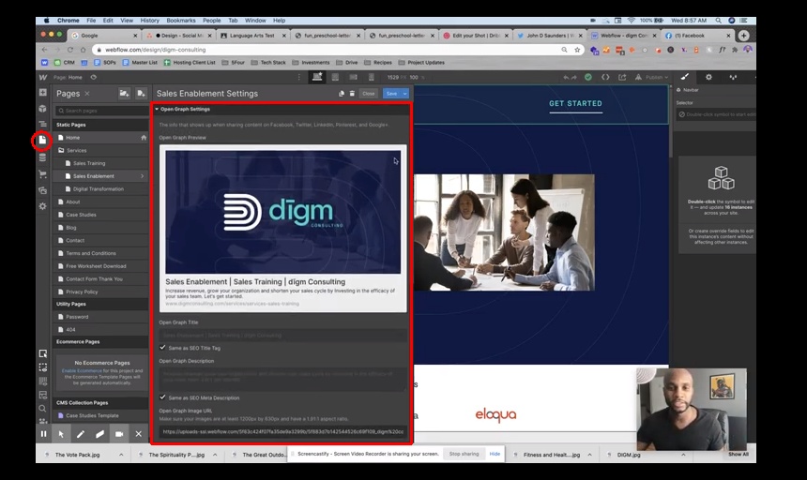Switch to the Style brush tab

684,77
